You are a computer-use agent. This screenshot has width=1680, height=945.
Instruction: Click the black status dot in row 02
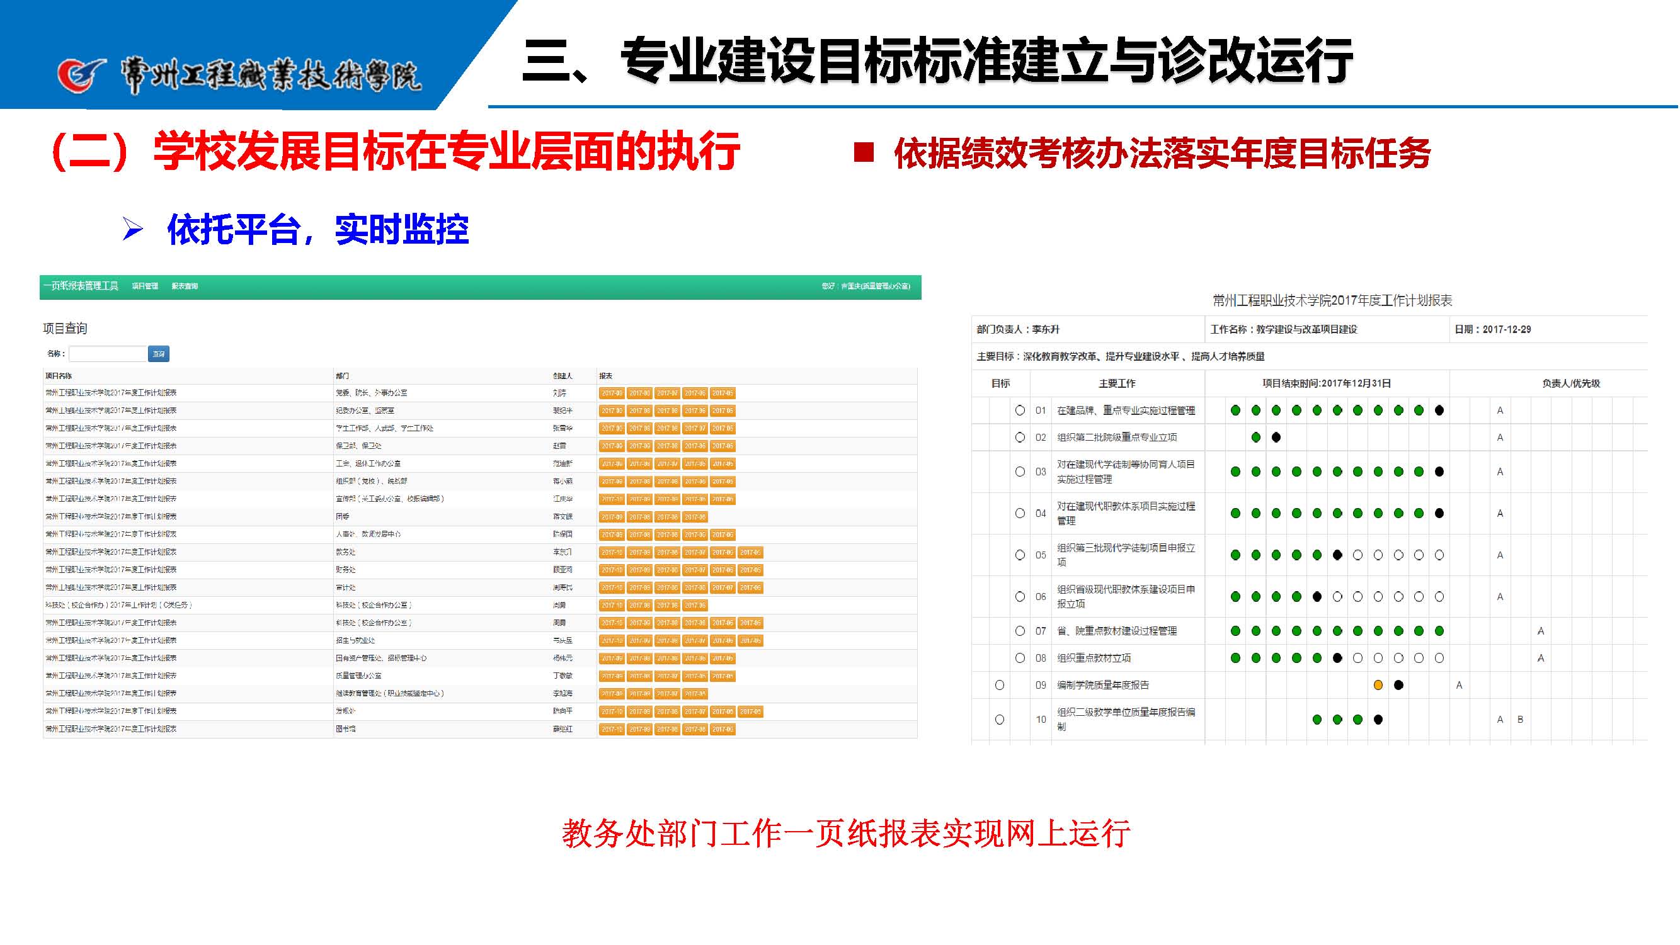tap(1277, 438)
